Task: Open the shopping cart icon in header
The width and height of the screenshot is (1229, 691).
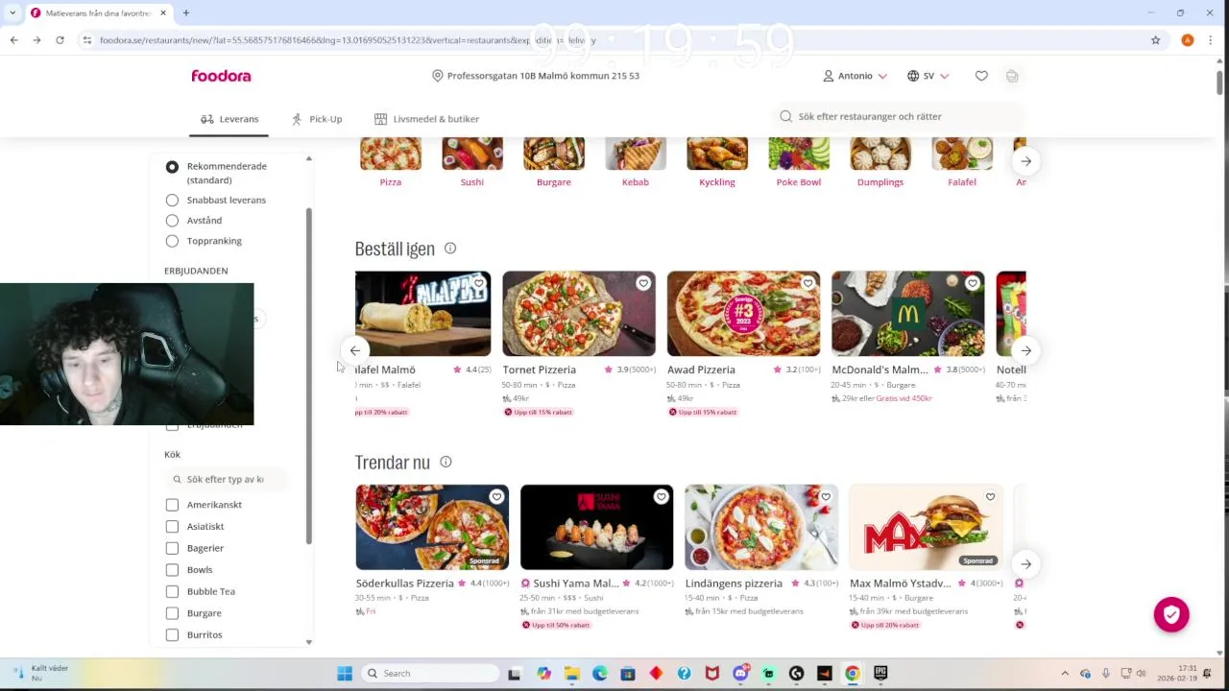Action: click(1012, 76)
